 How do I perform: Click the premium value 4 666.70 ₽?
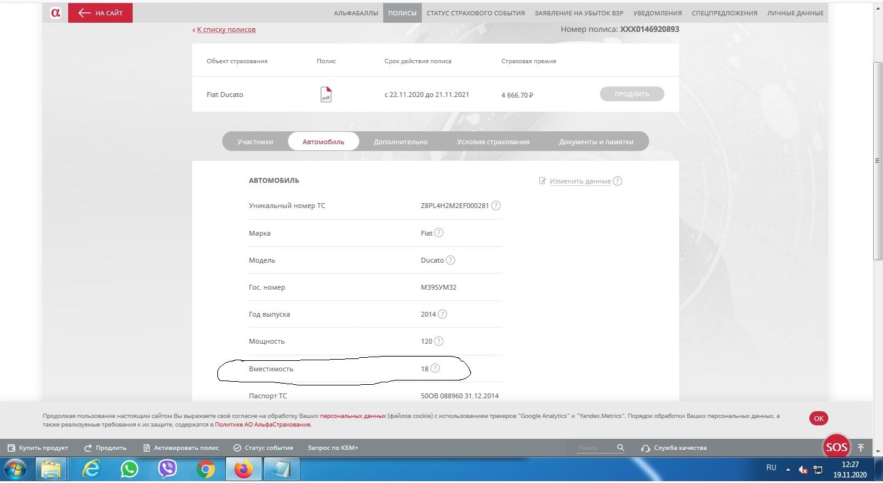click(x=517, y=95)
